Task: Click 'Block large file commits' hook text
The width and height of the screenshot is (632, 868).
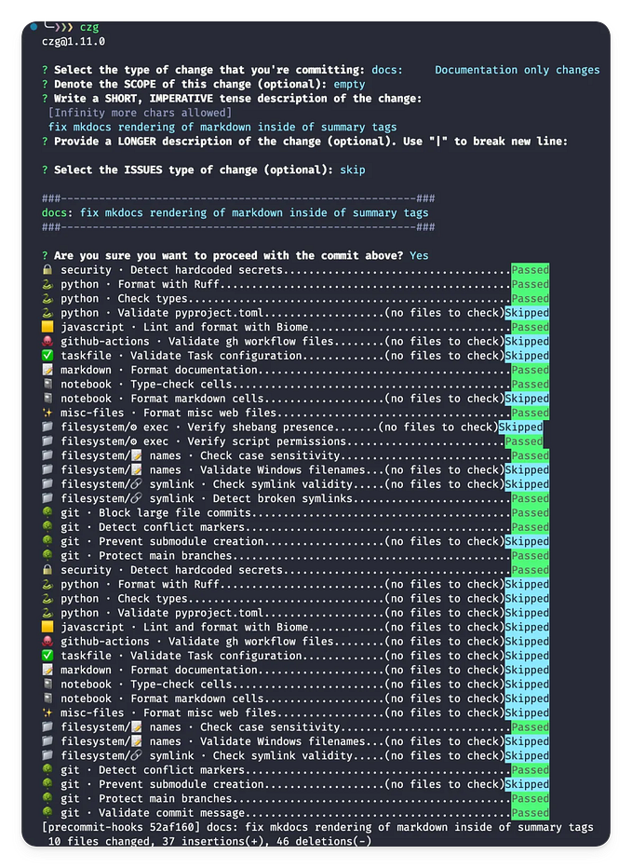Action: pyautogui.click(x=175, y=512)
